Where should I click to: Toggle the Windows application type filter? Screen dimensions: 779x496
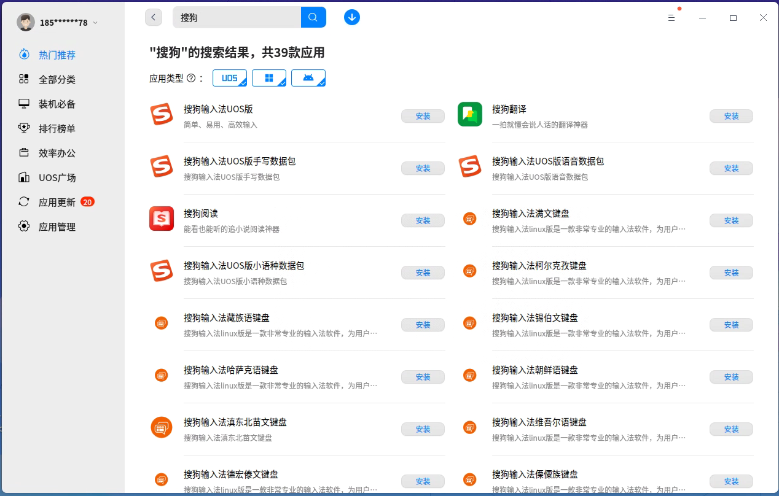pyautogui.click(x=269, y=78)
